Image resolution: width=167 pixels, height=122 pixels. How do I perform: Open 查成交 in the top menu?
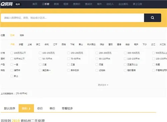(x=89, y=4)
